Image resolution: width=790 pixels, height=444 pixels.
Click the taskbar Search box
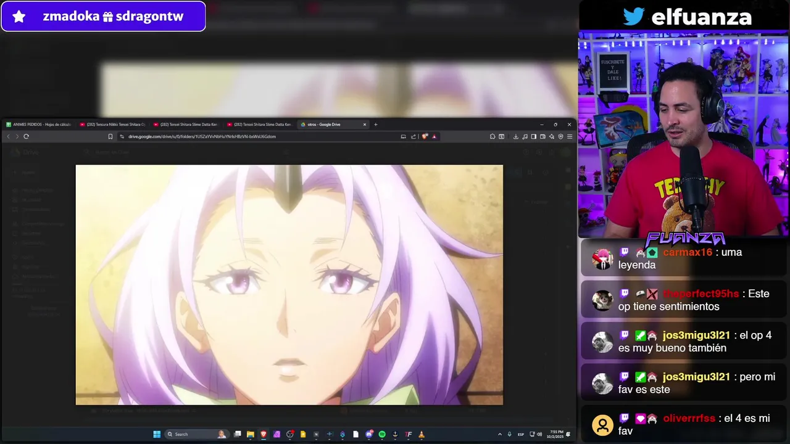(197, 434)
